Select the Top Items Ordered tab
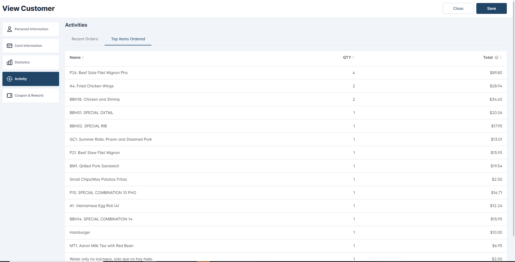 tap(128, 39)
